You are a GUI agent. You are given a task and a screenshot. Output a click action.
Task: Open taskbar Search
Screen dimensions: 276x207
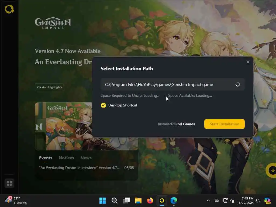click(x=114, y=201)
